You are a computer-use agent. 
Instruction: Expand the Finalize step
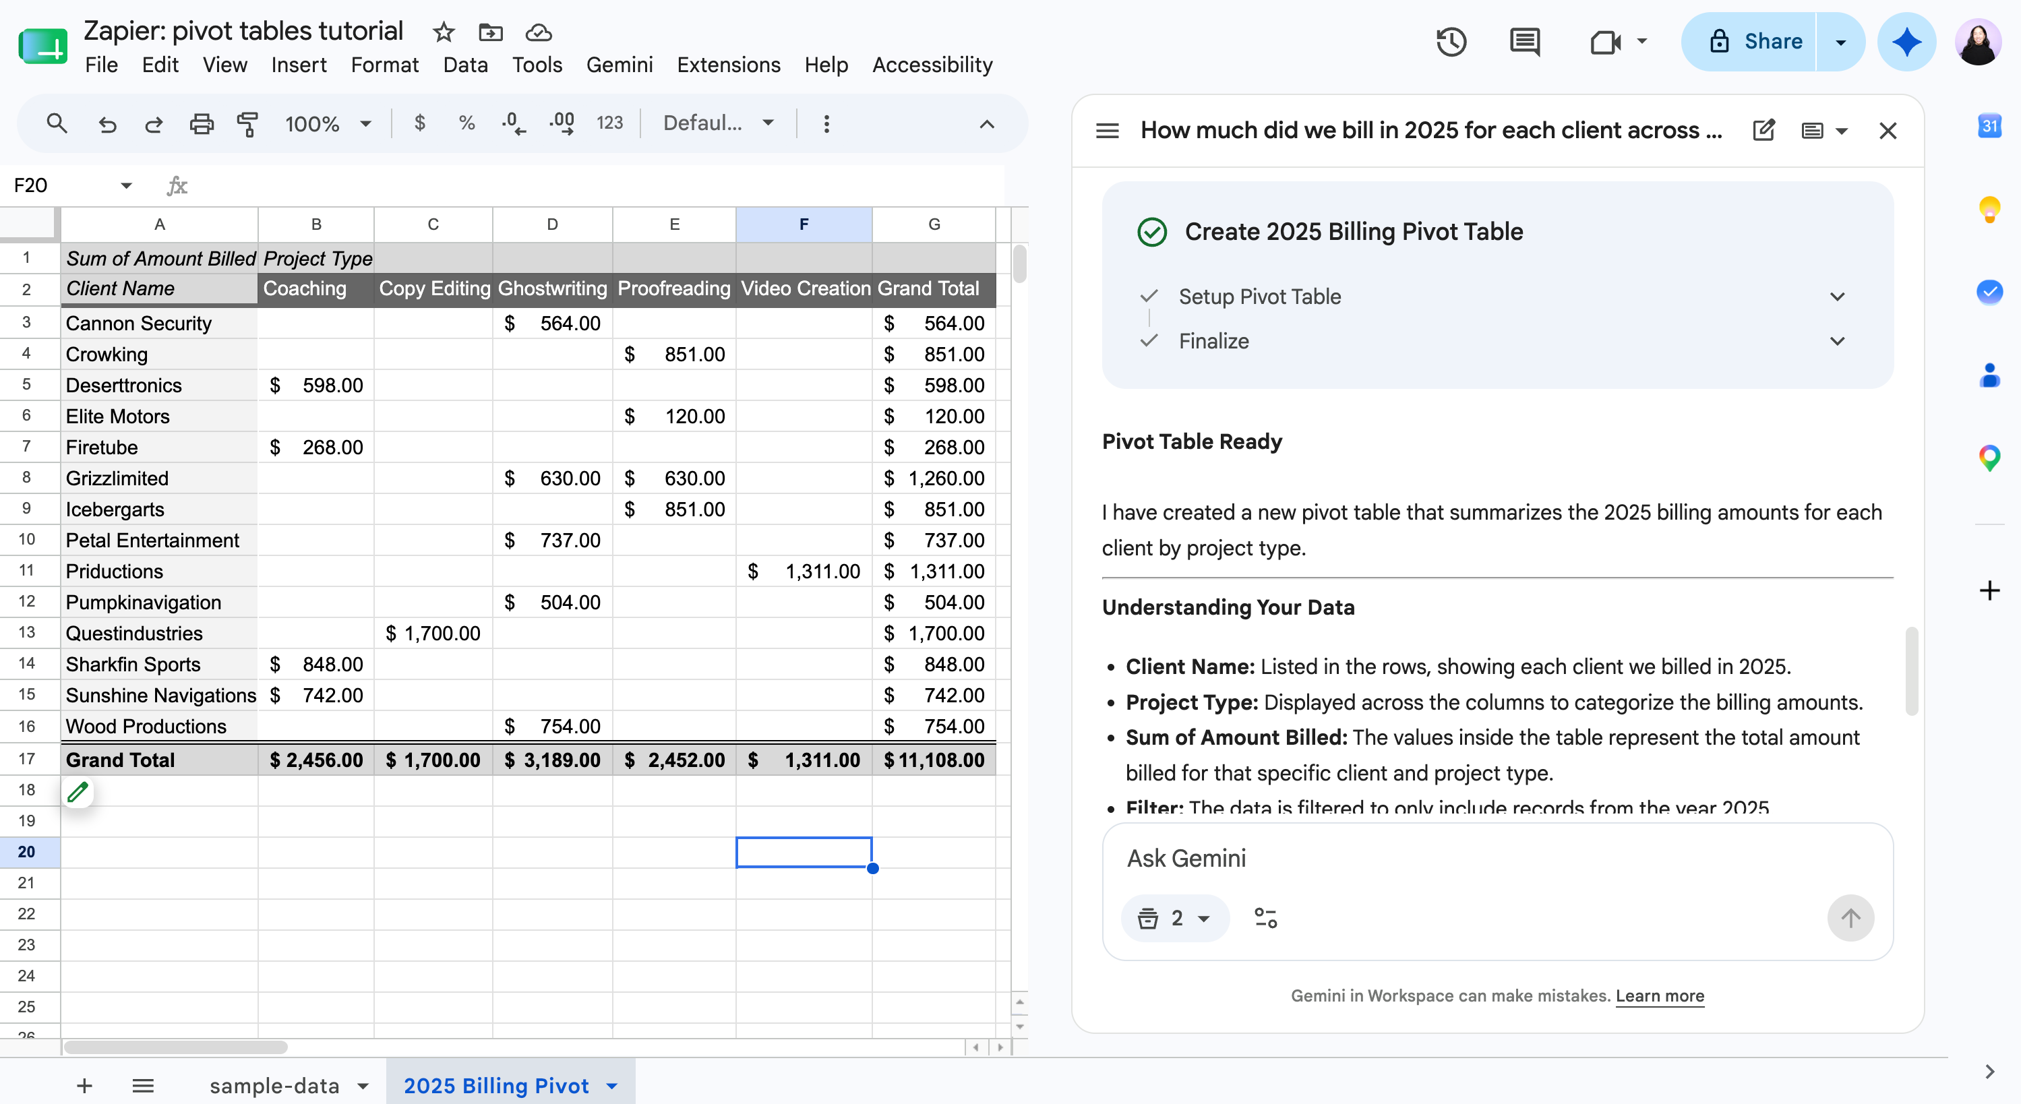1837,341
